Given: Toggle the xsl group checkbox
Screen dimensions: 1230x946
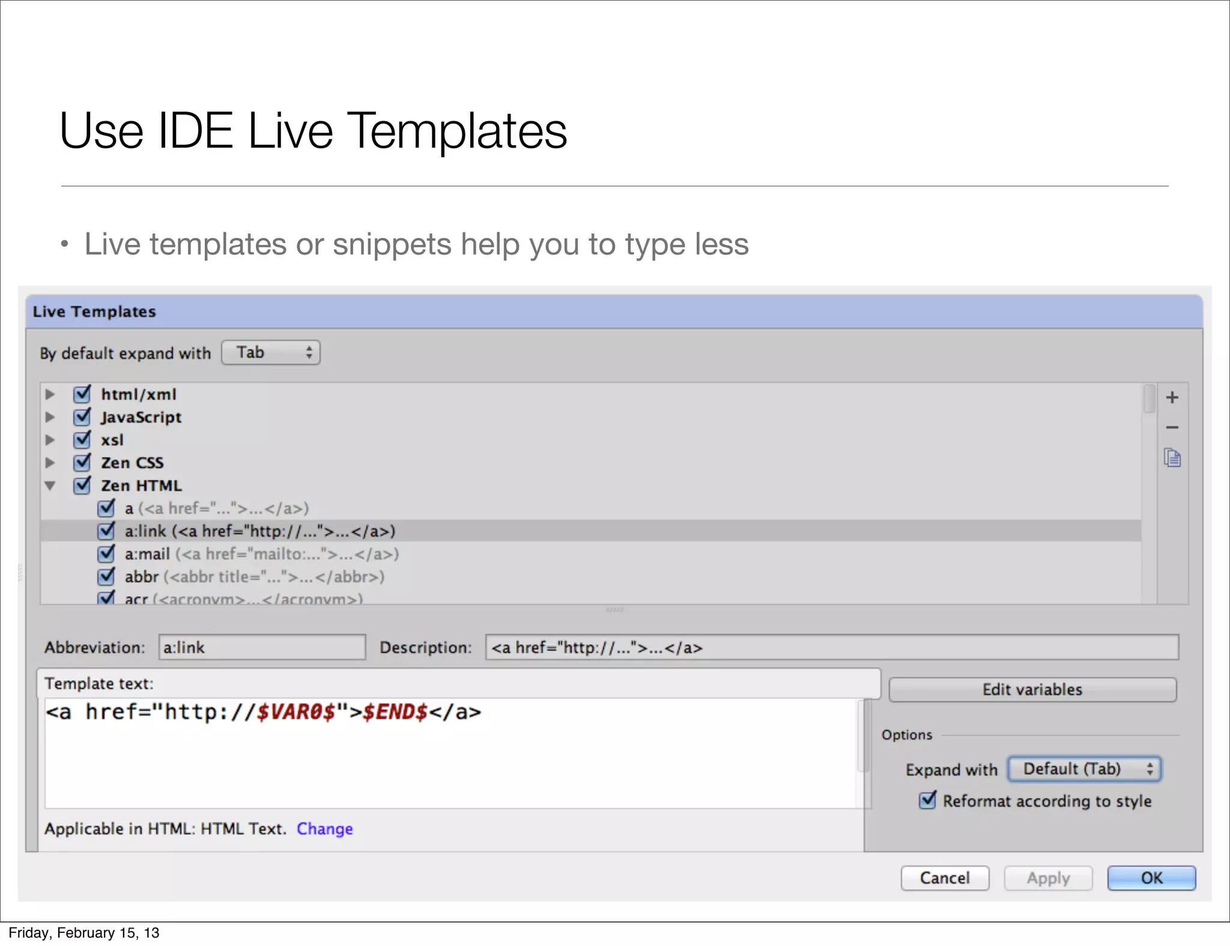Looking at the screenshot, I should click(x=82, y=440).
